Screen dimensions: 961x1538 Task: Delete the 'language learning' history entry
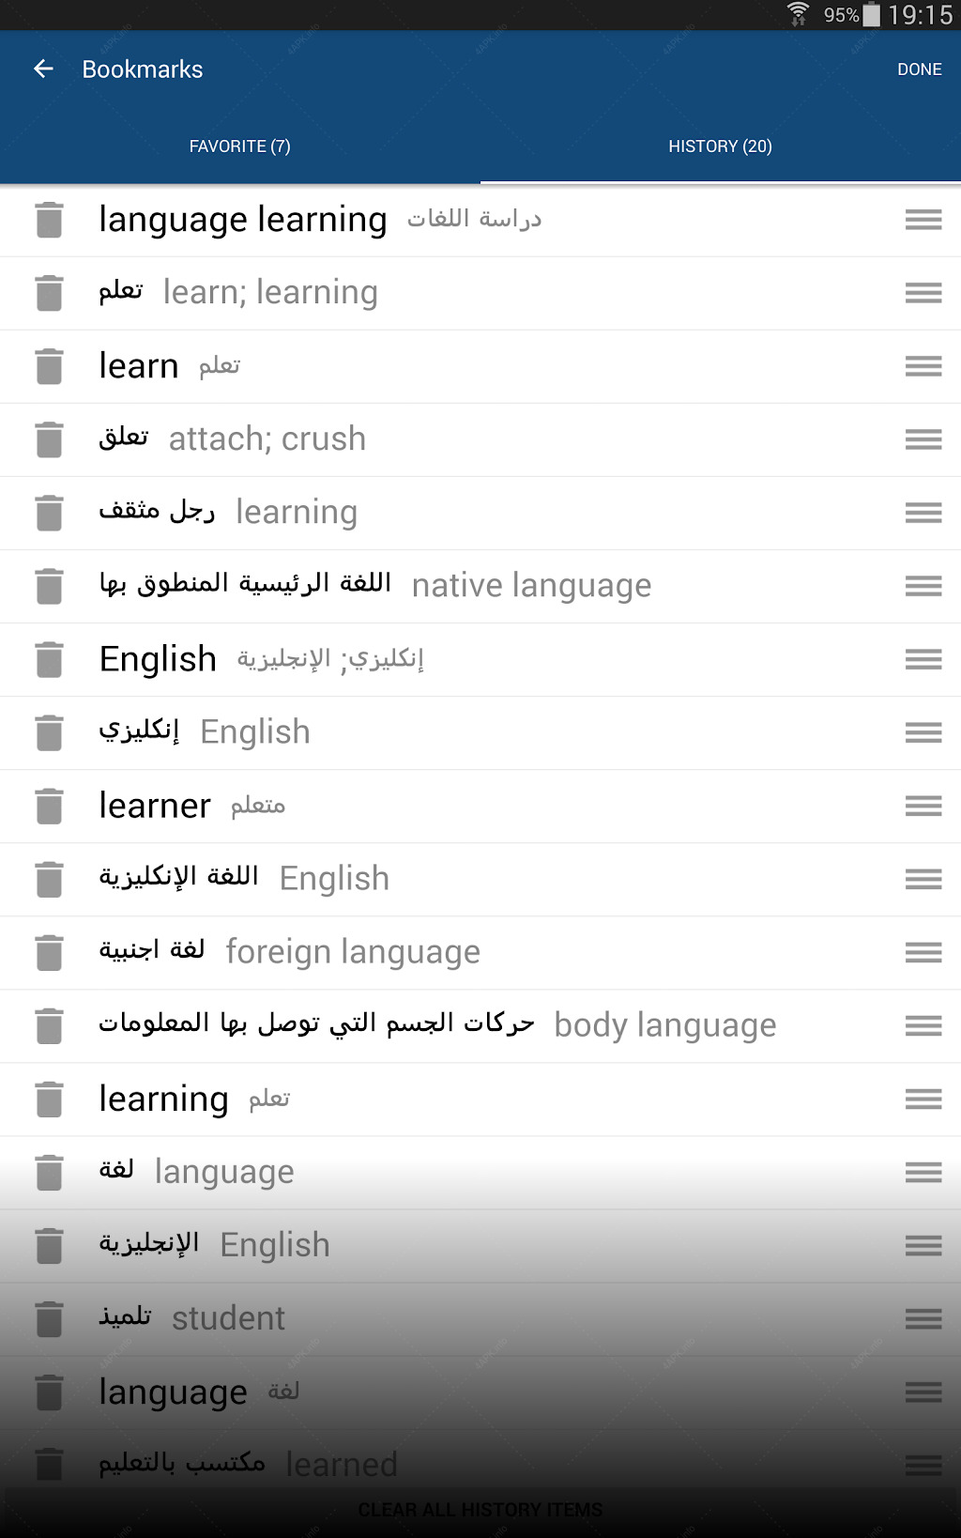49,220
